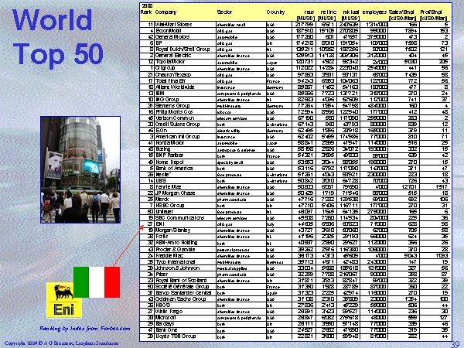Select the EOn company cell
Screen dimensions: 464x348
(186, 131)
